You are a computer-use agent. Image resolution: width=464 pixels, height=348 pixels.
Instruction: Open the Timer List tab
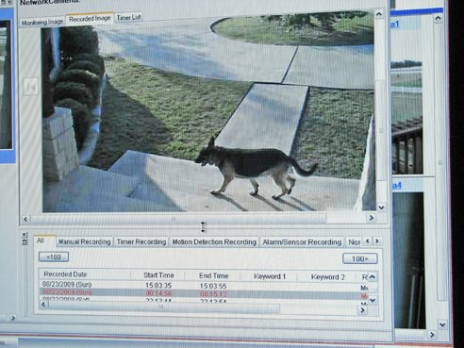128,18
